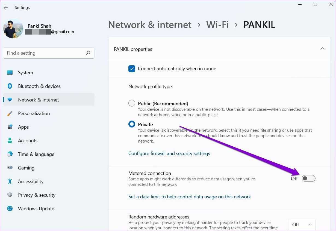Select the Accounts person icon
Screen dimensions: 336x231
click(10, 141)
